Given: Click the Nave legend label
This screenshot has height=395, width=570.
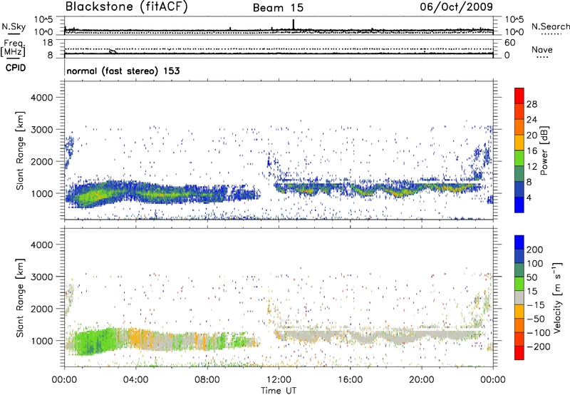Looking at the screenshot, I should click(542, 50).
